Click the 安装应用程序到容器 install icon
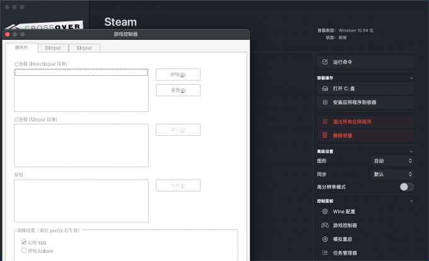Screen dimensions: 429x261 point(325,102)
